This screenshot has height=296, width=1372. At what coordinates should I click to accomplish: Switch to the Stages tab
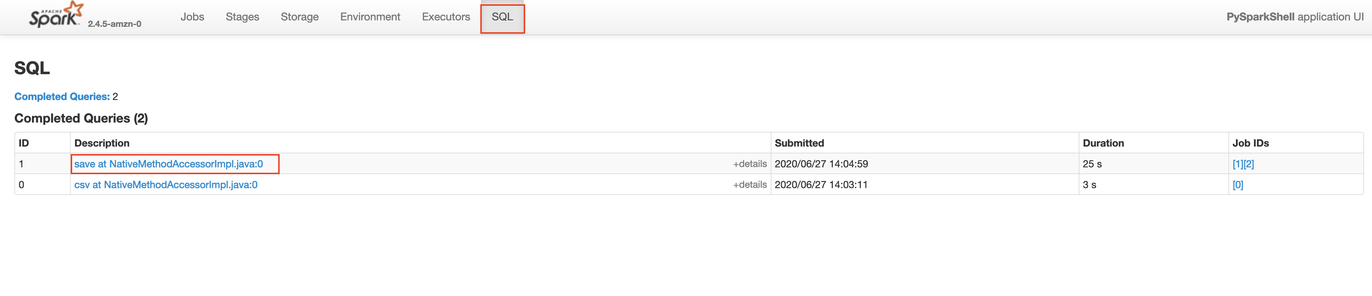[x=242, y=17]
